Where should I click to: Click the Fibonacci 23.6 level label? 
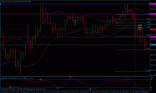tap(149, 19)
